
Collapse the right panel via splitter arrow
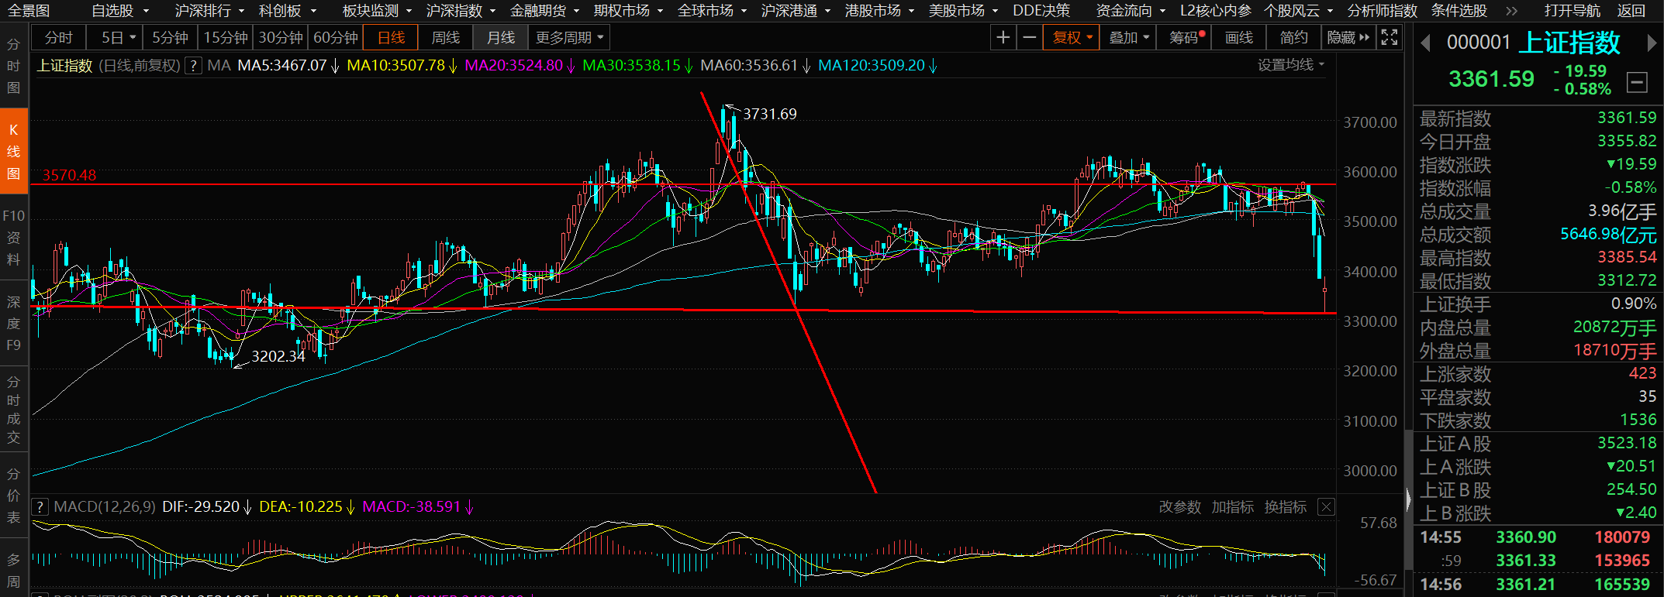(x=1408, y=499)
